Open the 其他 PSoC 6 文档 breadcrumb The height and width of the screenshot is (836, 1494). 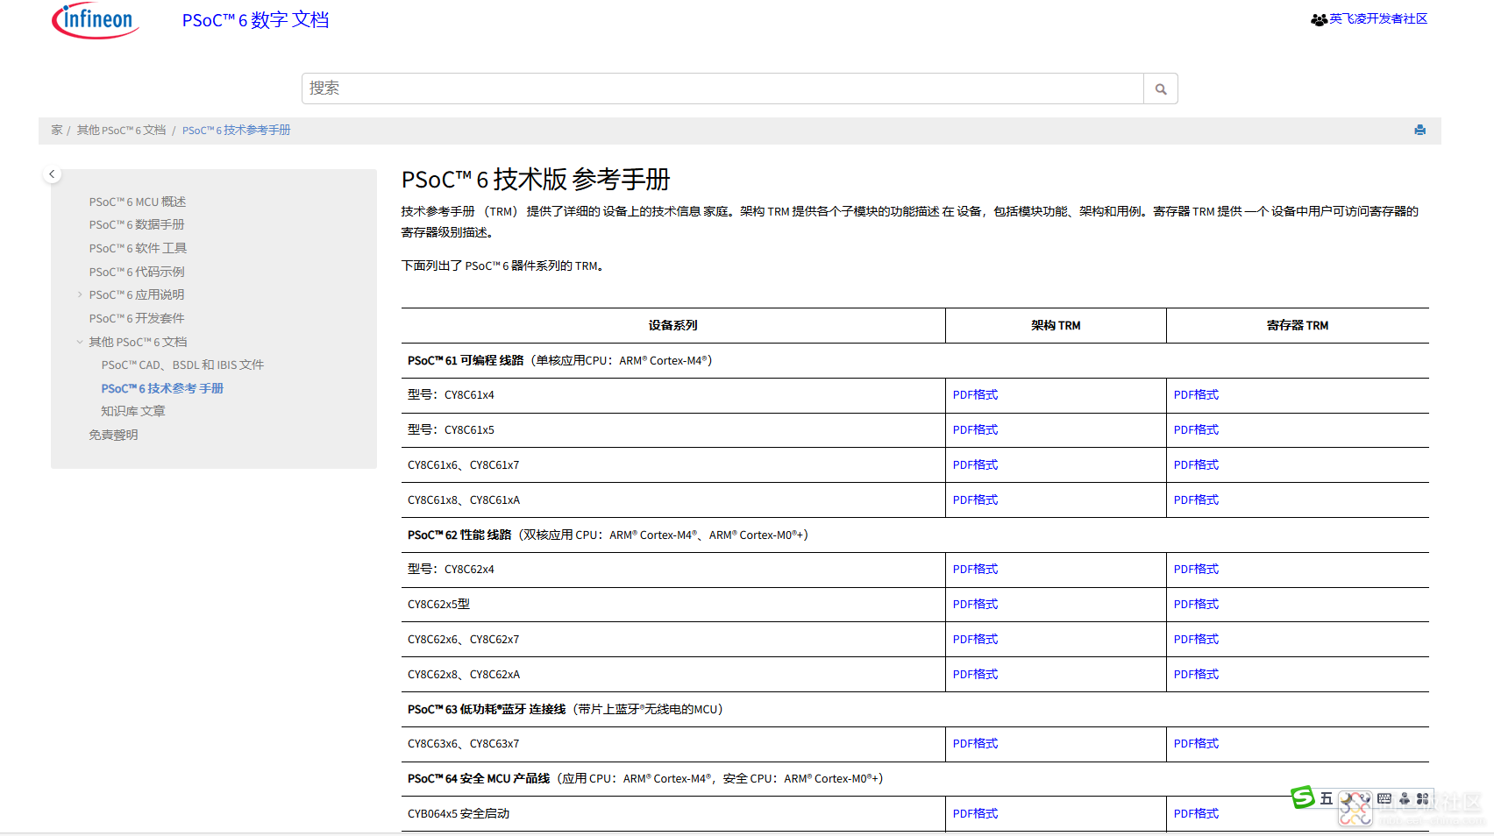tap(121, 130)
